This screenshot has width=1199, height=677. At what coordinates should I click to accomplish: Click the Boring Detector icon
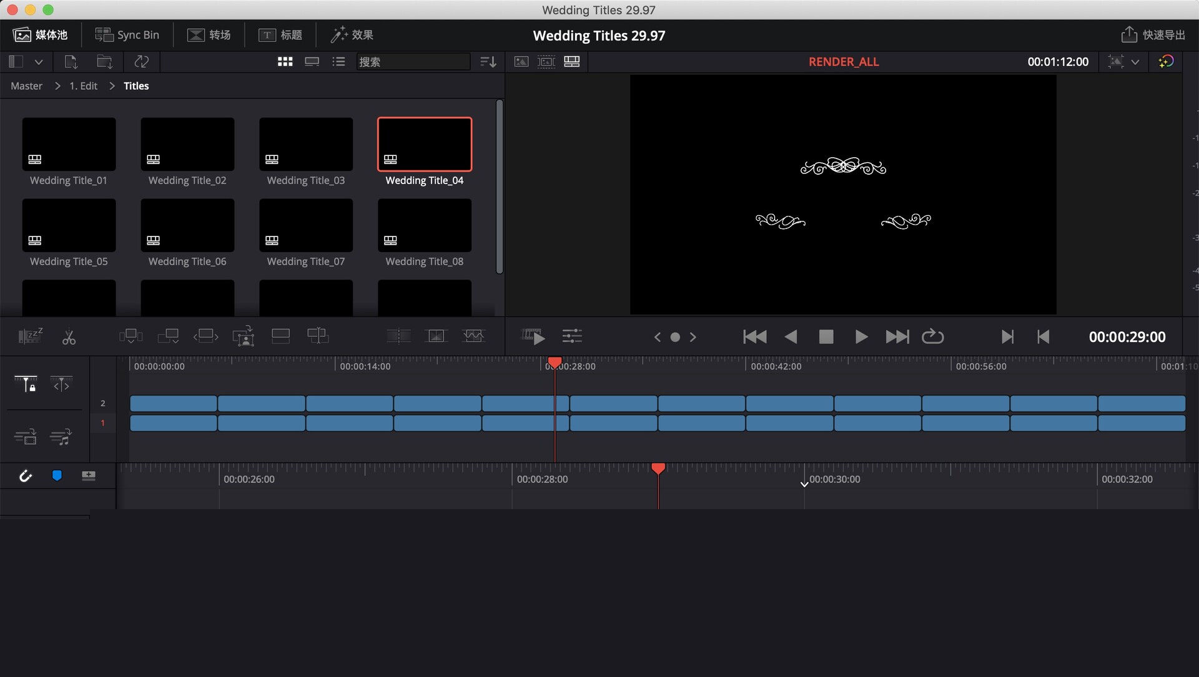[30, 336]
